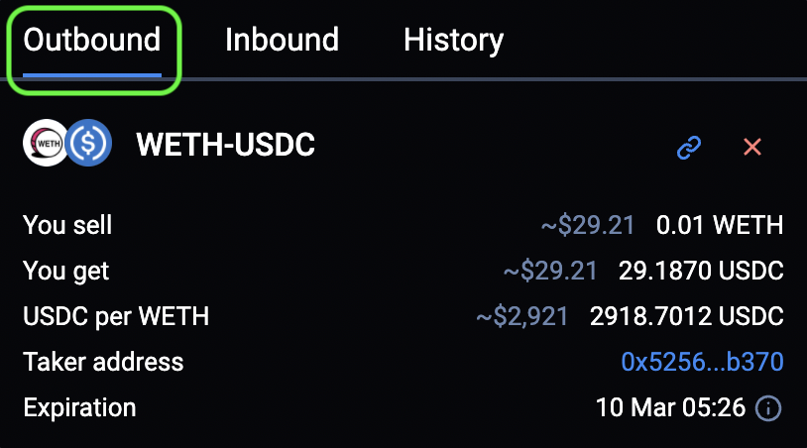Click the 29.1870 USDC get amount
This screenshot has width=807, height=448.
click(x=701, y=271)
